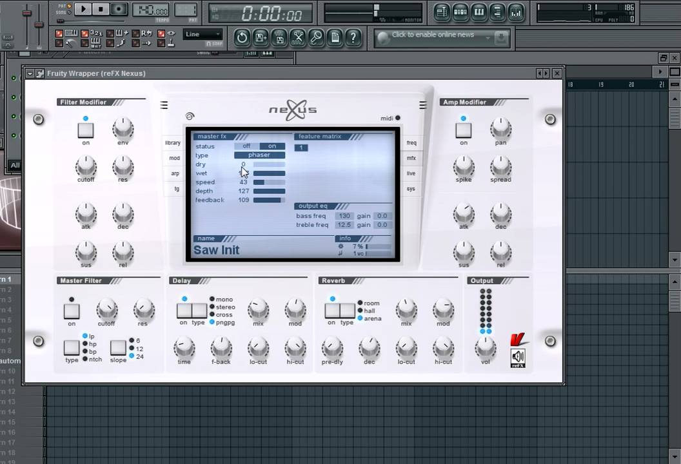Open the mfx tab
The image size is (681, 464).
(x=411, y=158)
